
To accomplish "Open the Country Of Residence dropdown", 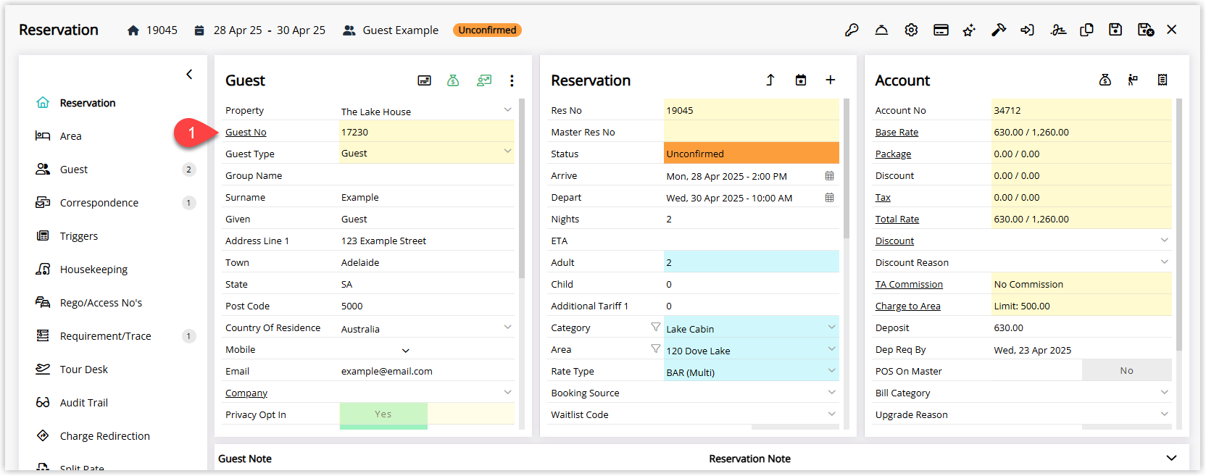I will pos(507,327).
